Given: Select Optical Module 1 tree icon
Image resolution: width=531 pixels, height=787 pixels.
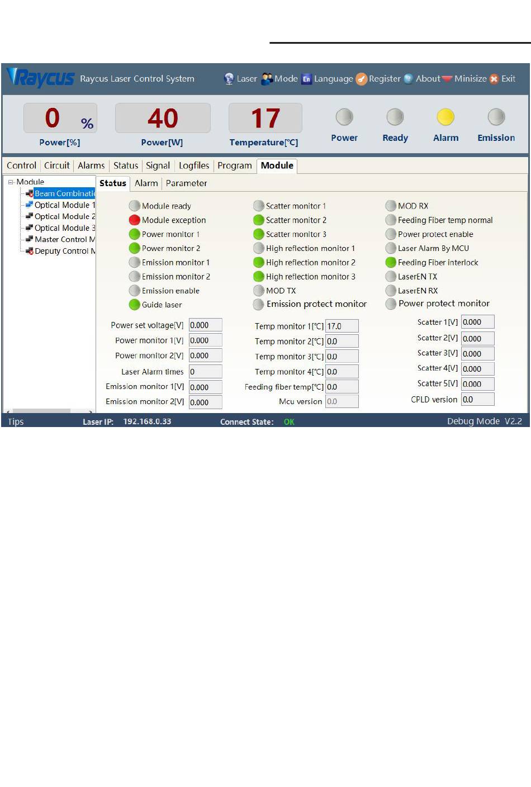Looking at the screenshot, I should pyautogui.click(x=29, y=205).
